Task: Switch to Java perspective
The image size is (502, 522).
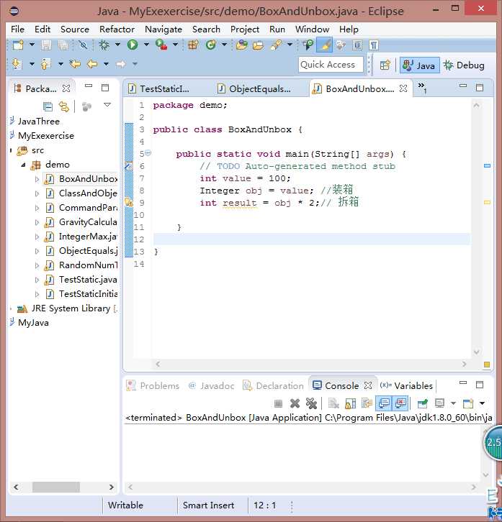Action: [x=419, y=65]
